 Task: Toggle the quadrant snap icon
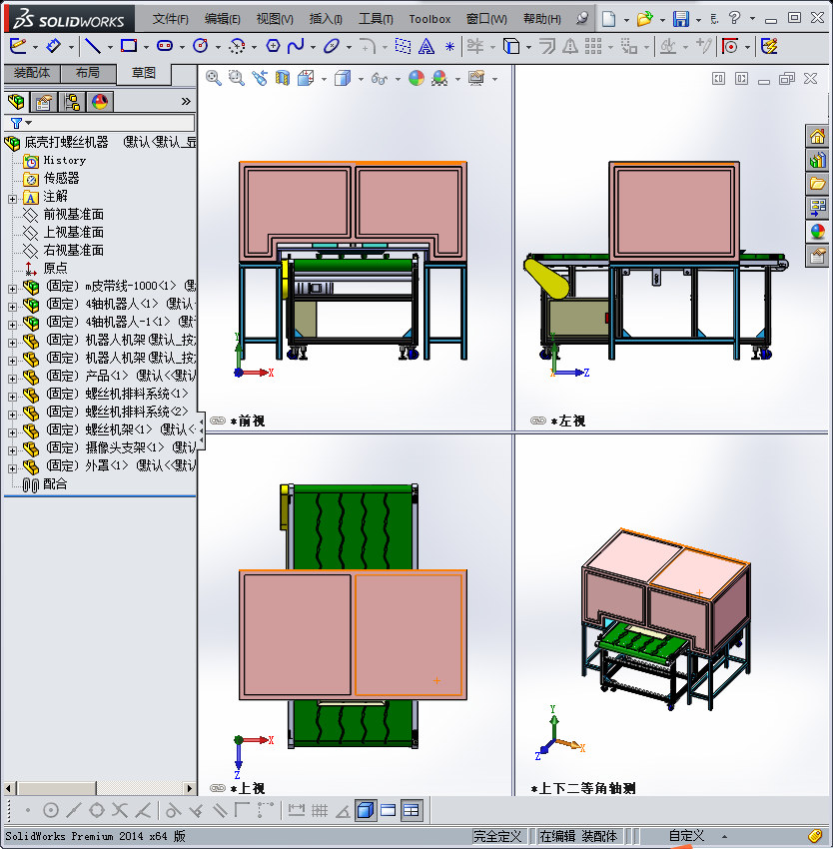coord(97,811)
